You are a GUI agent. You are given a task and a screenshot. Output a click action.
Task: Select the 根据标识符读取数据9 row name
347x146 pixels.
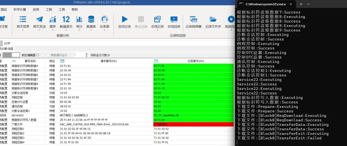tap(25, 88)
